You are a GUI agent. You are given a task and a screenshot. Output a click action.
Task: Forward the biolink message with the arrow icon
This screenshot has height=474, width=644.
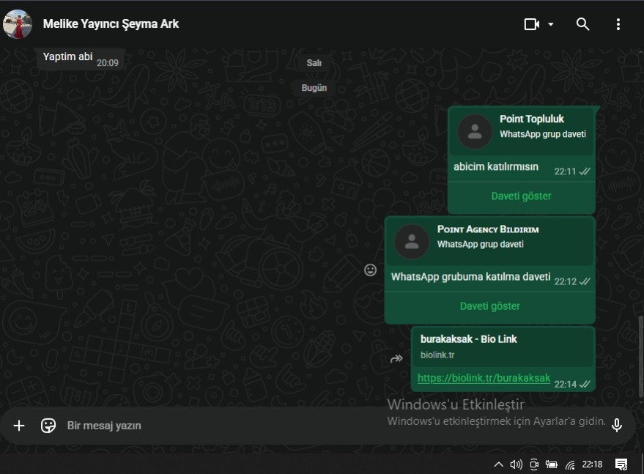click(x=396, y=359)
